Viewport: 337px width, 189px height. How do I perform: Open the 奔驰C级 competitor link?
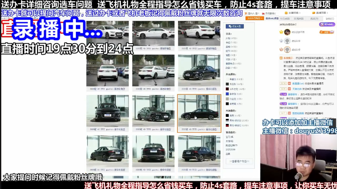click(229, 141)
